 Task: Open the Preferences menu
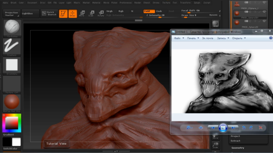click(x=125, y=3)
